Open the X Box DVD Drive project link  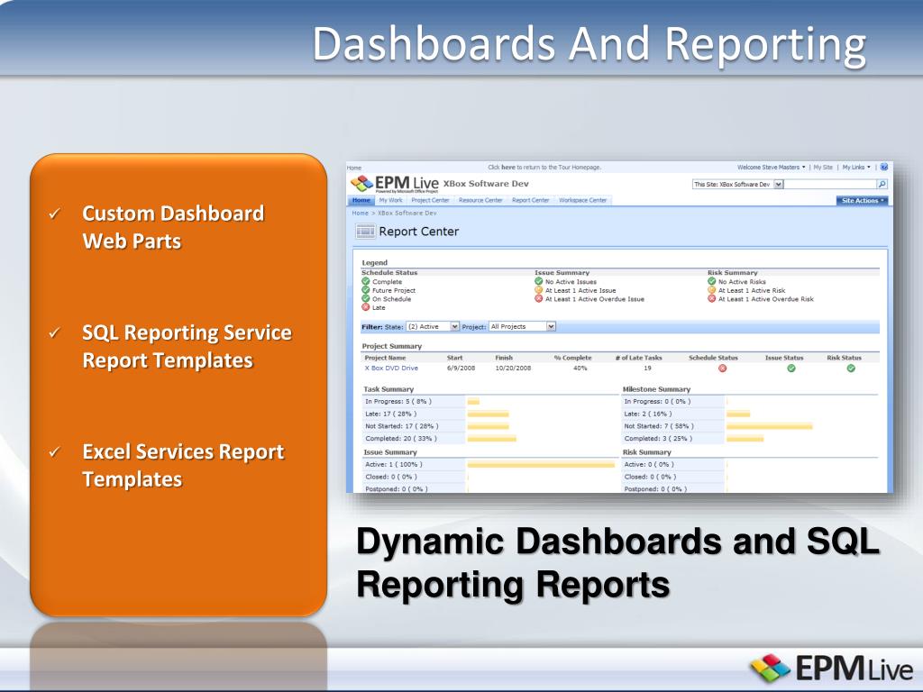[x=391, y=368]
